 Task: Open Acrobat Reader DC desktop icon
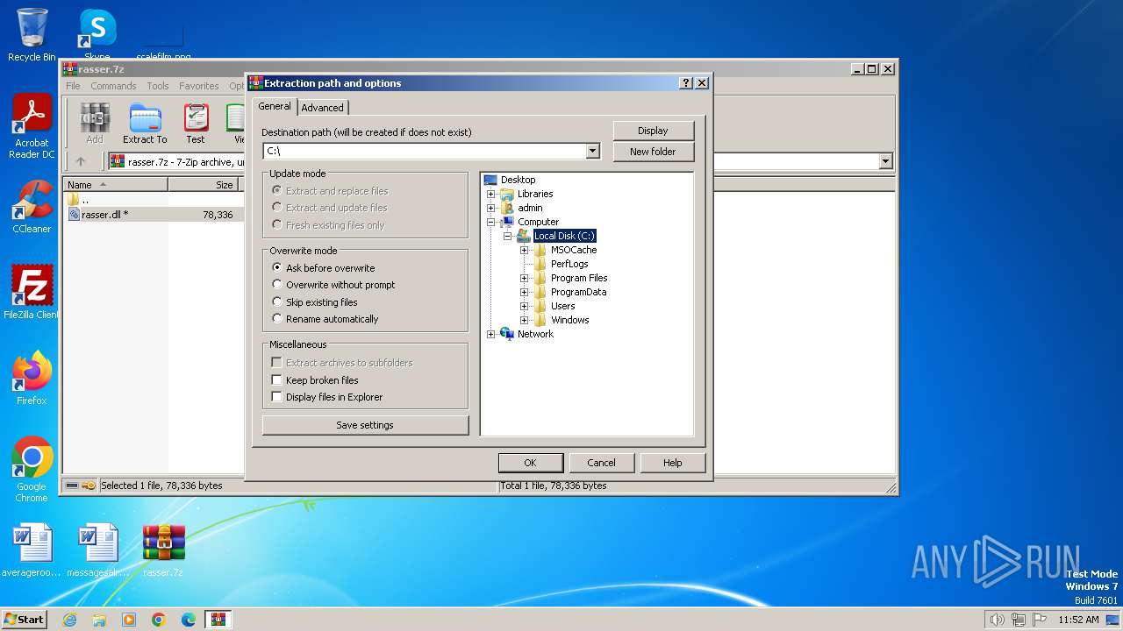[32, 127]
